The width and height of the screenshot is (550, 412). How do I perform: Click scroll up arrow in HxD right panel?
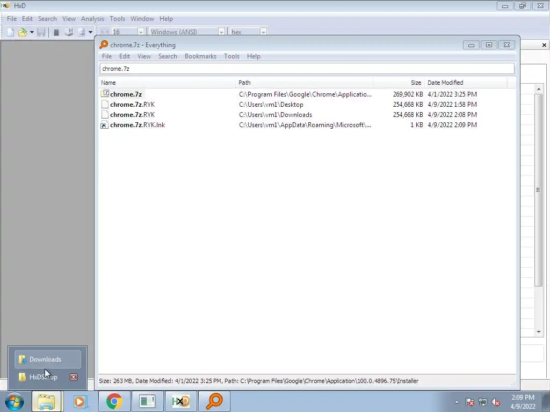539,89
